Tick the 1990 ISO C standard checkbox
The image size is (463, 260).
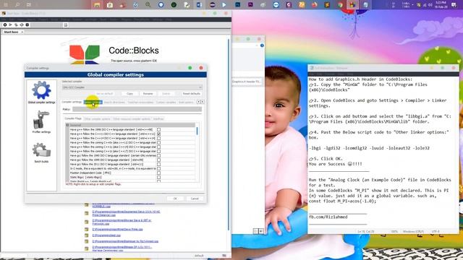point(159,155)
